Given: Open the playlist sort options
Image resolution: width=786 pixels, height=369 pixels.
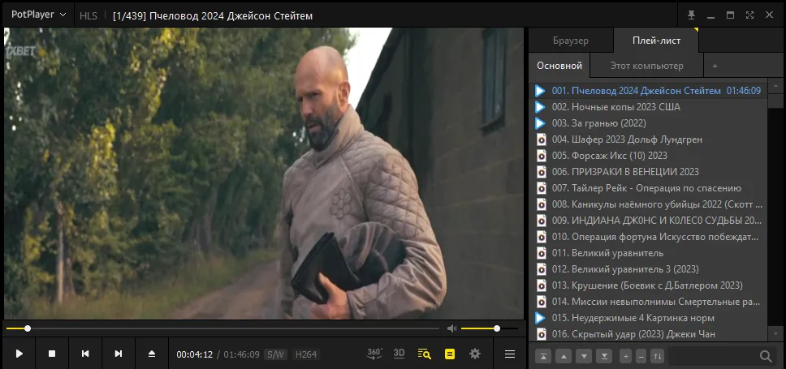Looking at the screenshot, I should point(658,357).
